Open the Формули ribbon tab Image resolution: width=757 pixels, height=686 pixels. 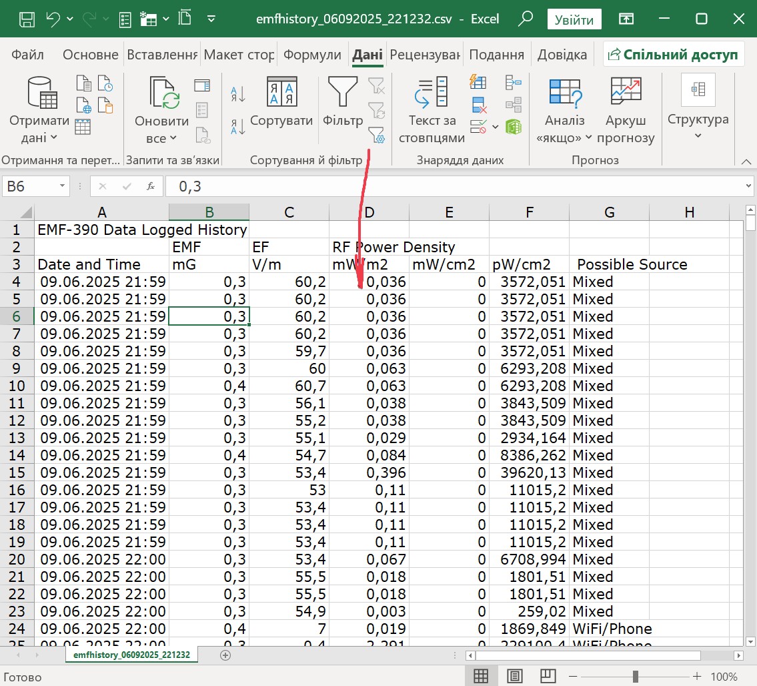pos(312,55)
